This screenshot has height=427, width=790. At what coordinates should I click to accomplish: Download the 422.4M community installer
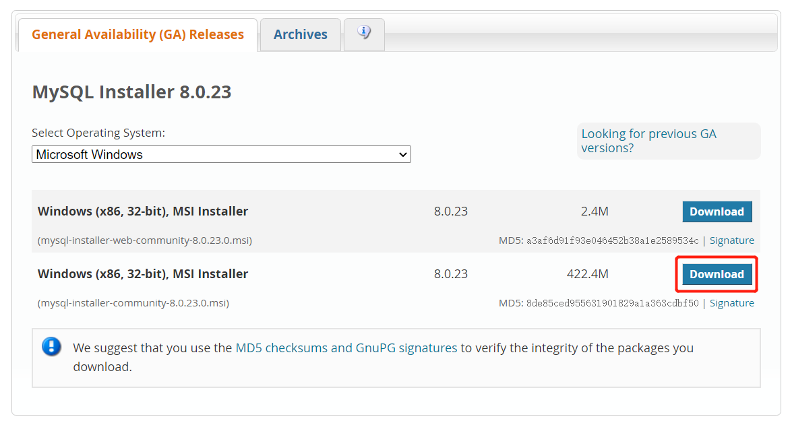pyautogui.click(x=717, y=274)
